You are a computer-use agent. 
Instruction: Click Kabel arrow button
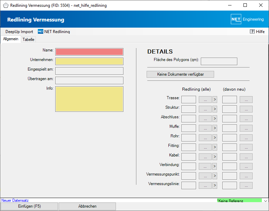[214, 156]
